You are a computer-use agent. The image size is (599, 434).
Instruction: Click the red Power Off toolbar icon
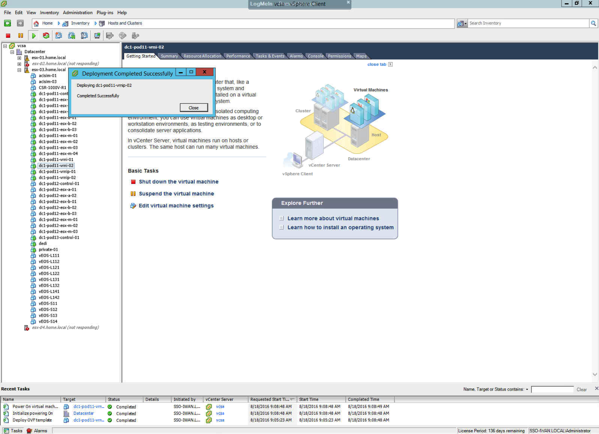pyautogui.click(x=8, y=36)
